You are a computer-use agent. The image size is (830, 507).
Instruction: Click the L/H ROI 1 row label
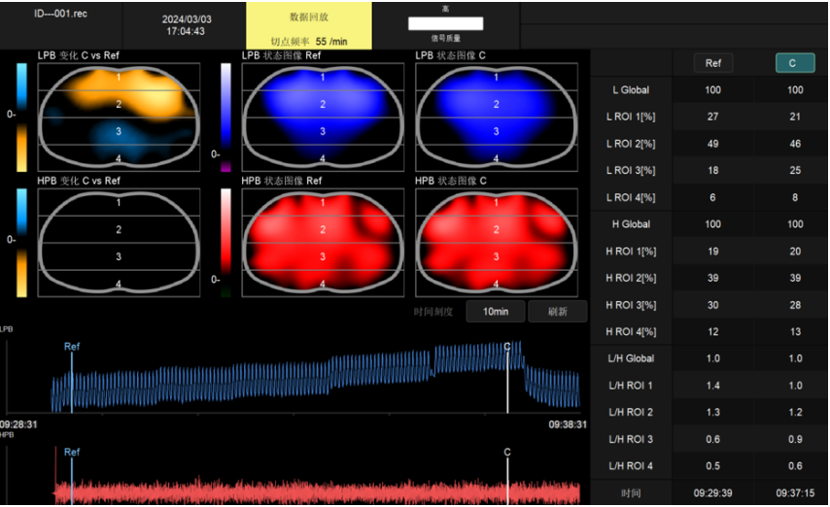[631, 386]
